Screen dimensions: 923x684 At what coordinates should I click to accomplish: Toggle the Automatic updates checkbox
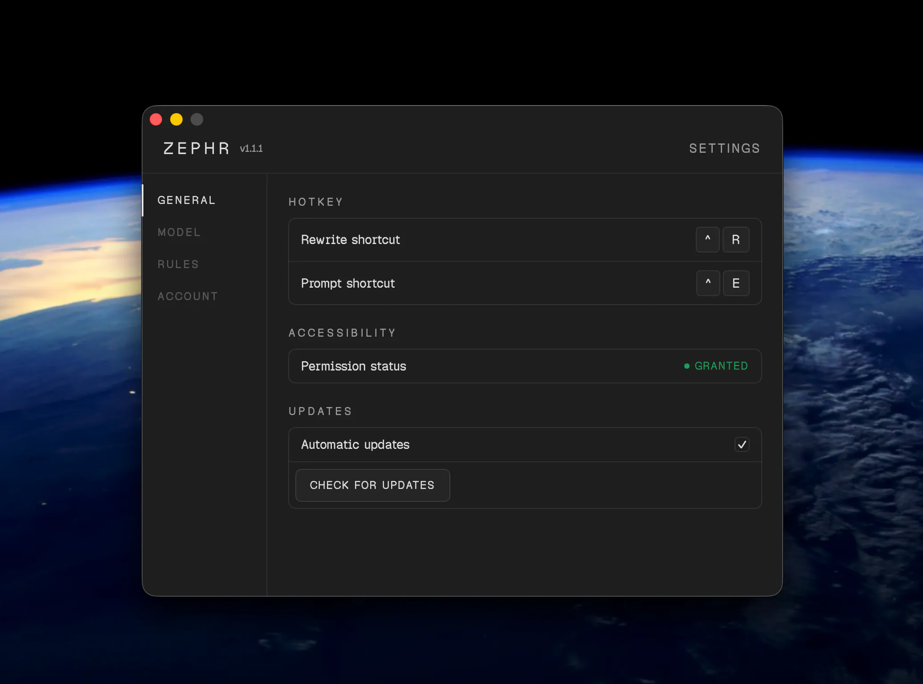coord(742,444)
